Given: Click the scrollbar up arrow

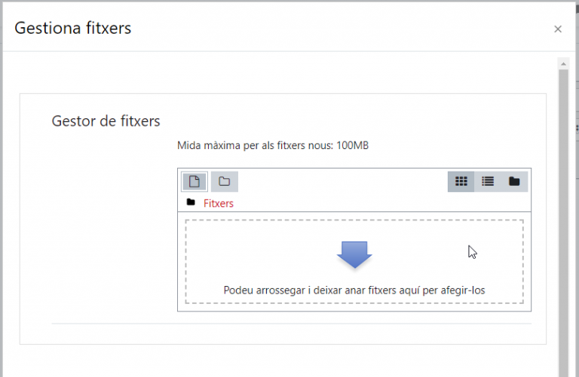Looking at the screenshot, I should 563,64.
